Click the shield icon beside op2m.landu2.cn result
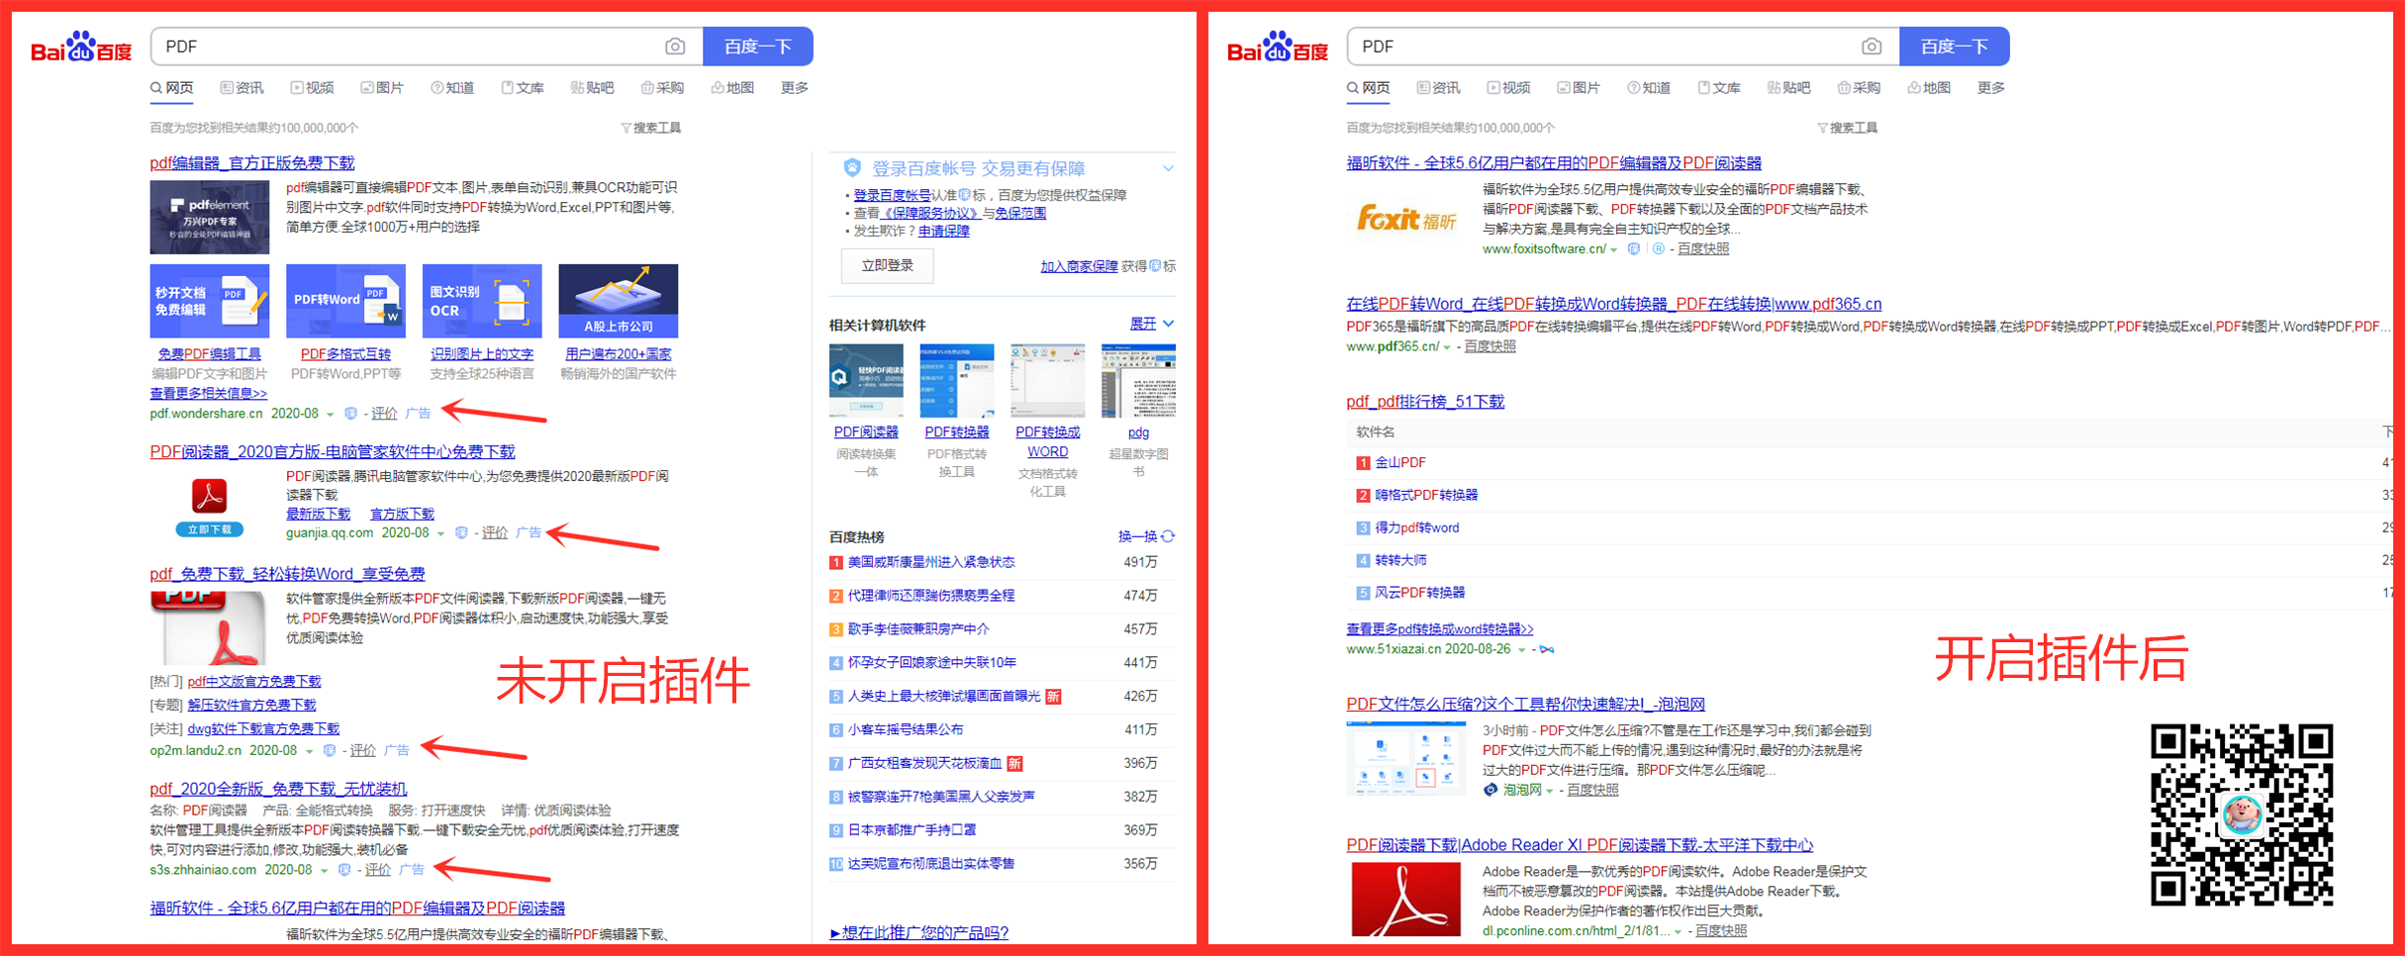 point(330,751)
